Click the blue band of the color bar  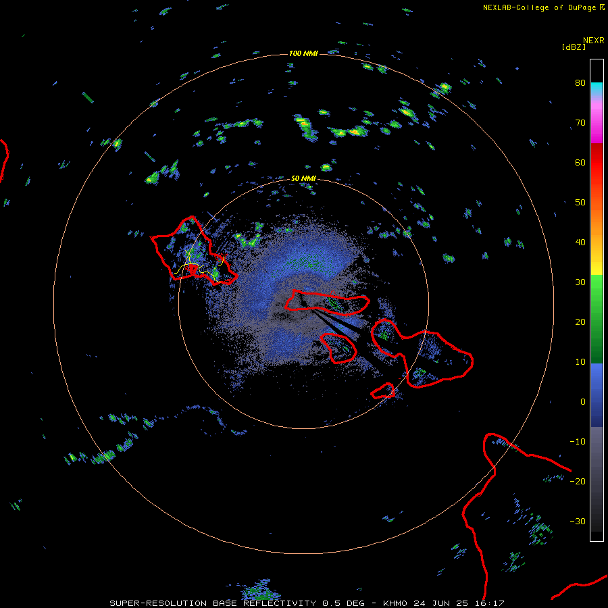click(597, 395)
